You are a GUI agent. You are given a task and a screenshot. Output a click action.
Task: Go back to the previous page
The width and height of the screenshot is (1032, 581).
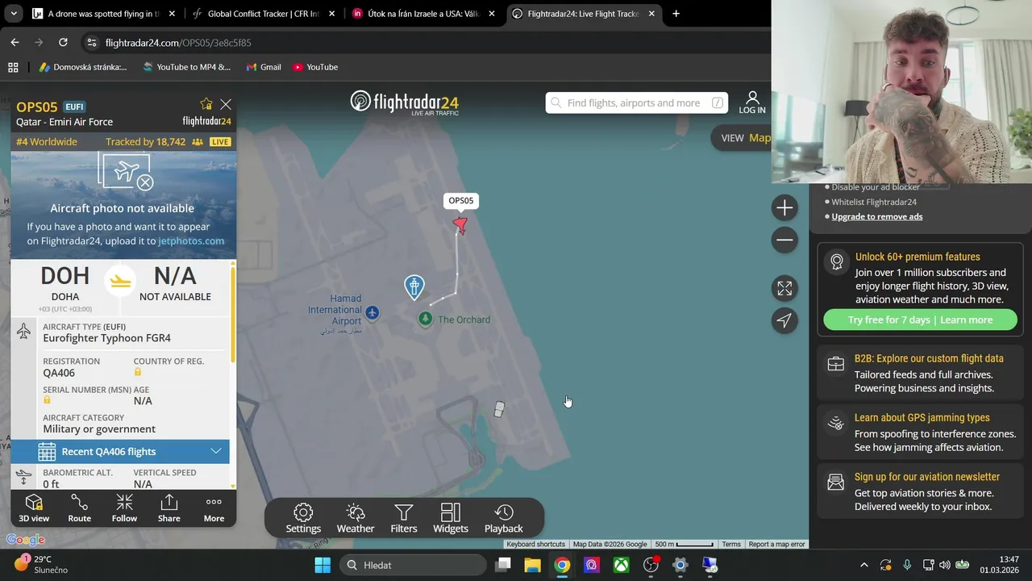[15, 42]
